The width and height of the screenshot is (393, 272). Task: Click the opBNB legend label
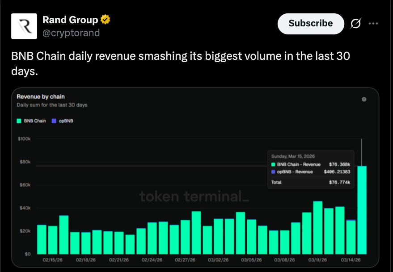pos(66,121)
